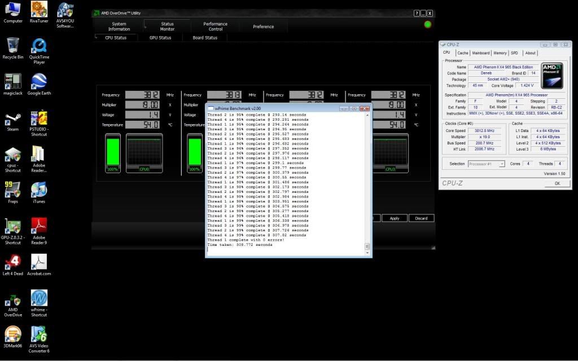This screenshot has width=578, height=361.
Task: Open the magicJack desktop icon
Action: coord(13,85)
